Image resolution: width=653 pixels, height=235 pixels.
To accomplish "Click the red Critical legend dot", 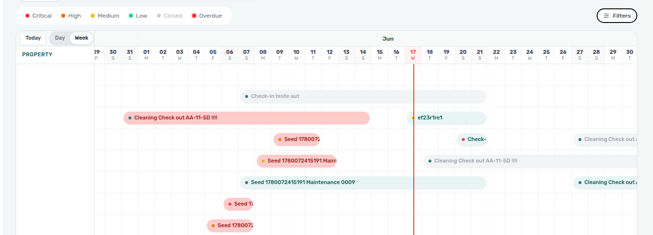I will pos(27,16).
